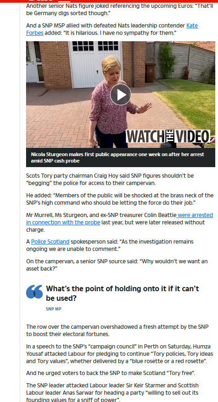Select the SNP MP attribution label
The height and width of the screenshot is (402, 218).
[53, 309]
